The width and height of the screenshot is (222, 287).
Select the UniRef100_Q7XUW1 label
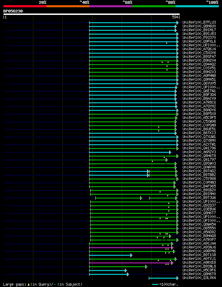click(x=199, y=137)
